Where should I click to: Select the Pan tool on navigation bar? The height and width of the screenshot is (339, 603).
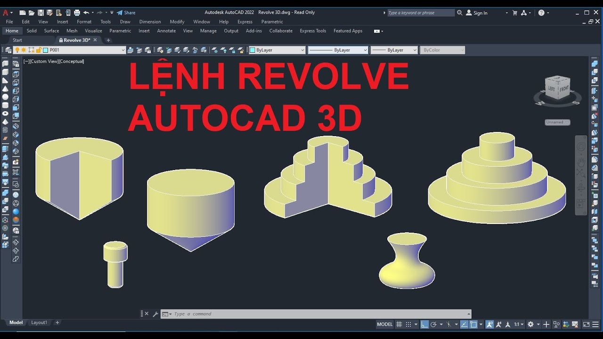(x=581, y=161)
